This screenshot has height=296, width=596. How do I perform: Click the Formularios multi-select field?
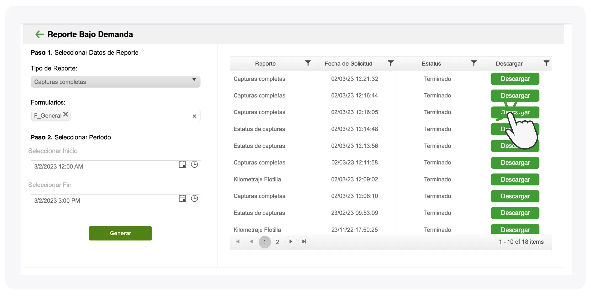(115, 116)
